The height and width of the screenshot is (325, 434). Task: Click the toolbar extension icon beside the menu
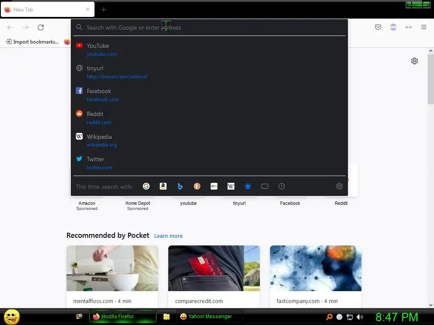click(409, 27)
